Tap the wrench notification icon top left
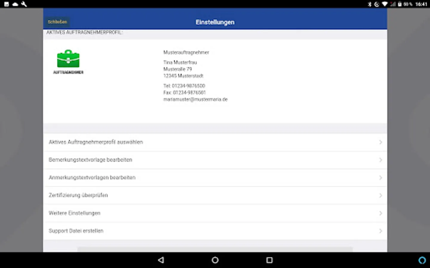This screenshot has height=268, width=430. [x=24, y=4]
